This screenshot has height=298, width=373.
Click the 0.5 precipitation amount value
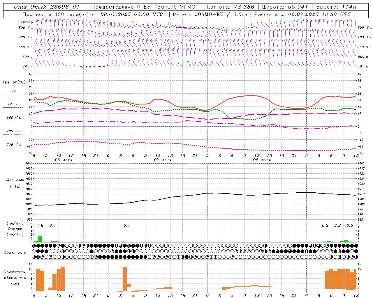coord(350,226)
